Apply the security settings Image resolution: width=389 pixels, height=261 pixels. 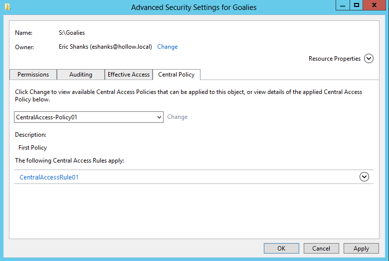tap(361, 249)
